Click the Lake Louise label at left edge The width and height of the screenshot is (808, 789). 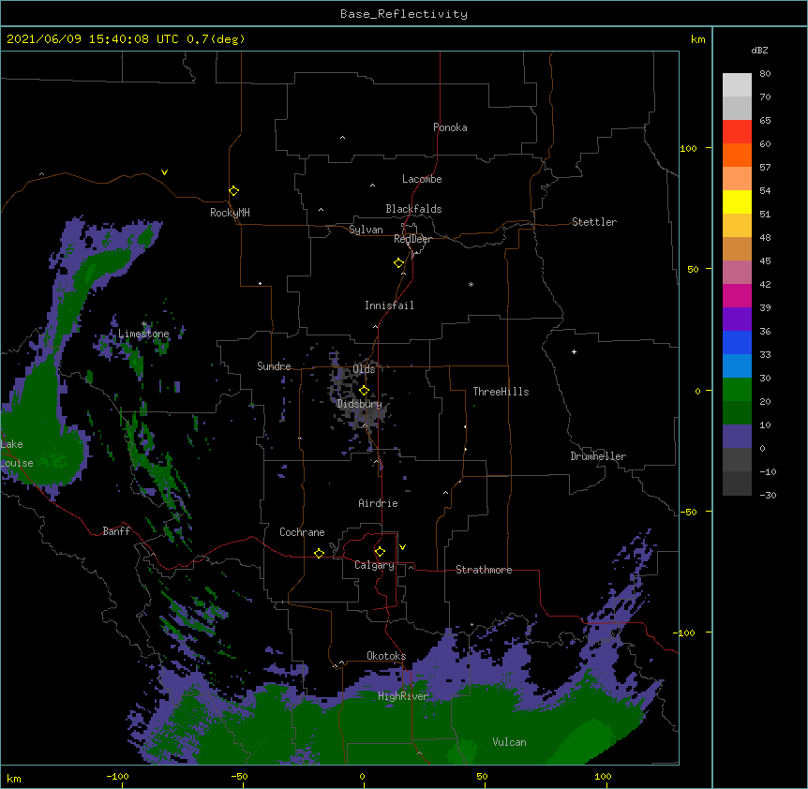[17, 454]
